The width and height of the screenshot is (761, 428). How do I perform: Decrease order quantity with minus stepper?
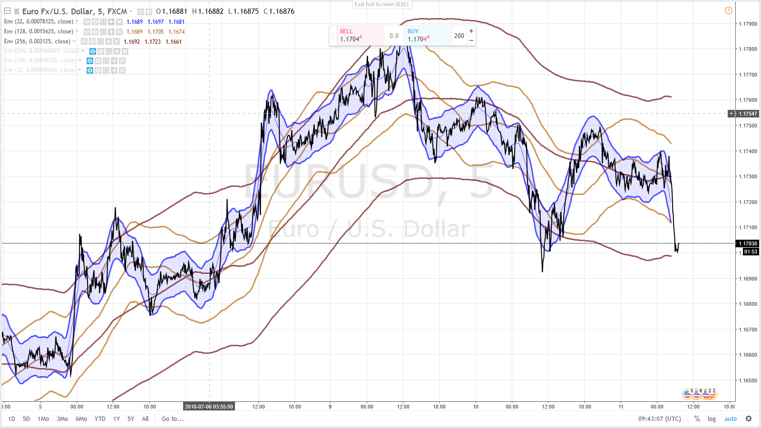coord(471,40)
